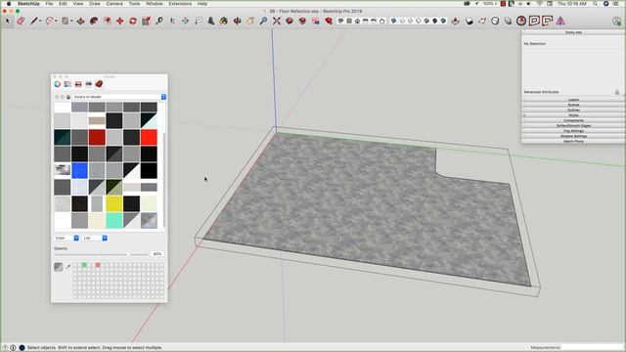This screenshot has height=352, width=626.
Task: Select the yellow color swatch
Action: click(114, 203)
